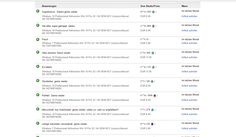Click the turquoise star beside buyer a***s
Screen dimensions: 236x137
pyautogui.click(x=153, y=12)
